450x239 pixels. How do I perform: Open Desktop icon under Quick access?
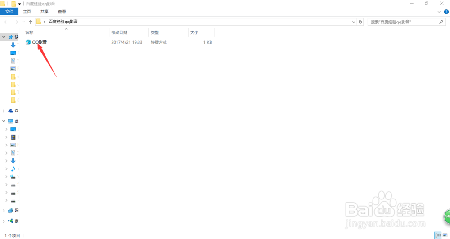point(13,53)
